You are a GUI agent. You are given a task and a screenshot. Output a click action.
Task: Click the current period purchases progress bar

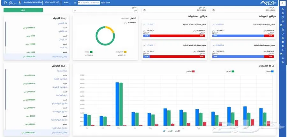coord(174,36)
